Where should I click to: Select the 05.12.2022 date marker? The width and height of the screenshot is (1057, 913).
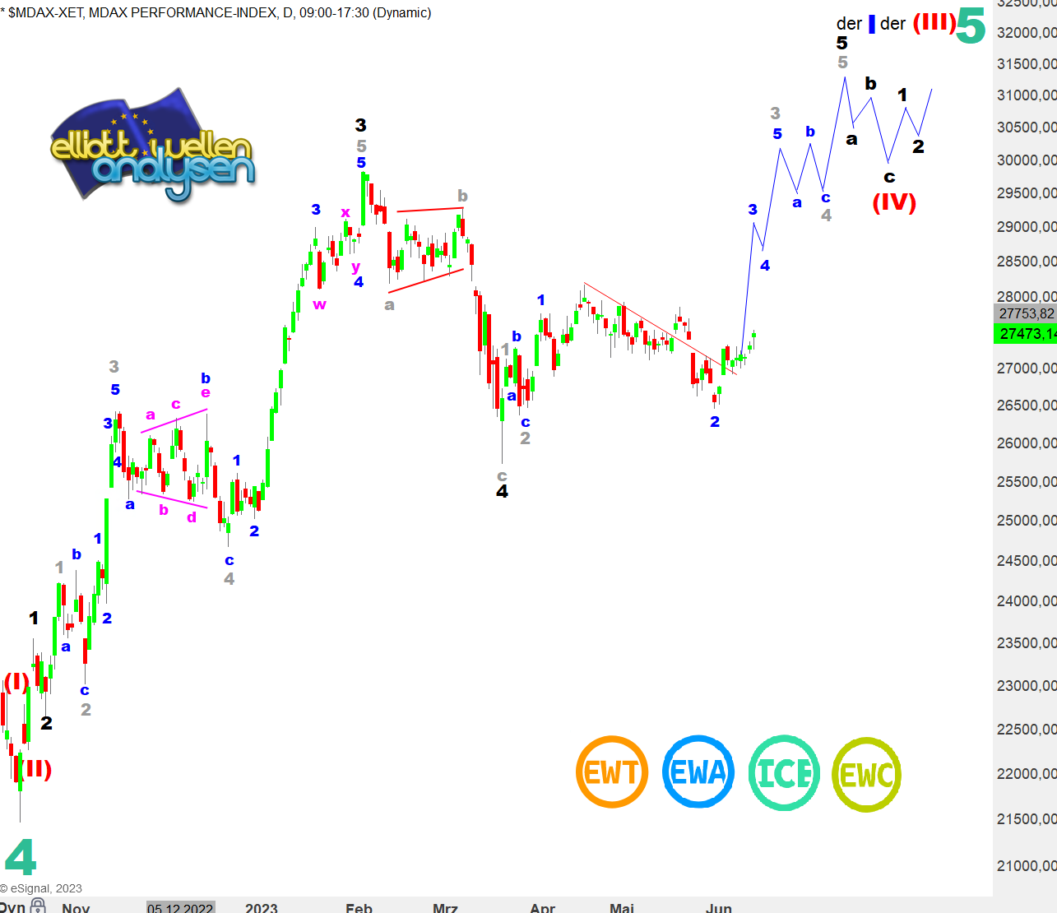(180, 908)
